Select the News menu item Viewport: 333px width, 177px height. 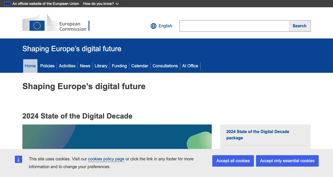[85, 66]
